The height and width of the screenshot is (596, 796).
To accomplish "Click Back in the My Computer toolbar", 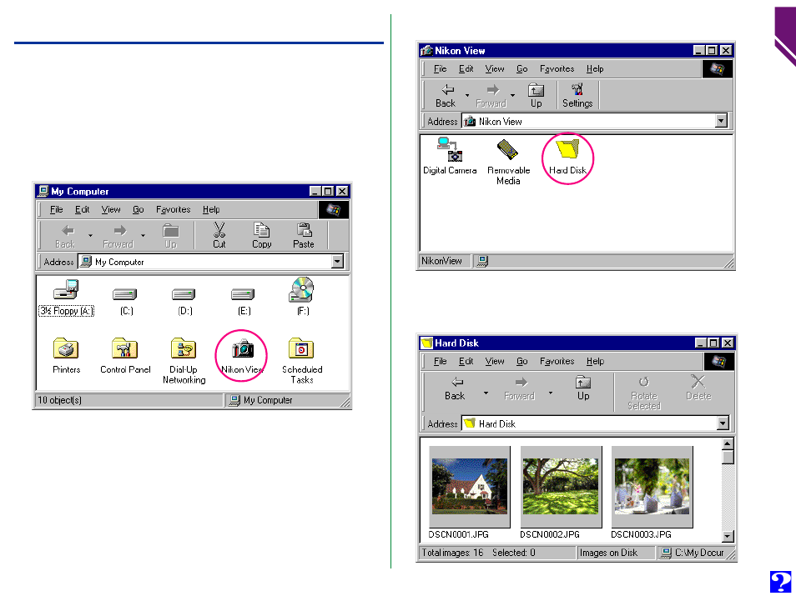I will 65,235.
